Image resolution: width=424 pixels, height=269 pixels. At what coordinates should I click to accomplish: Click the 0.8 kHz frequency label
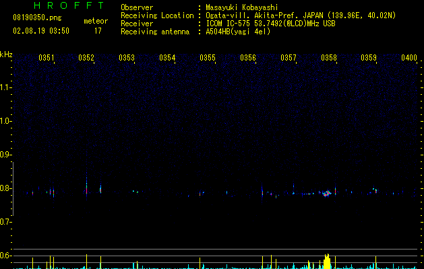pos(5,188)
